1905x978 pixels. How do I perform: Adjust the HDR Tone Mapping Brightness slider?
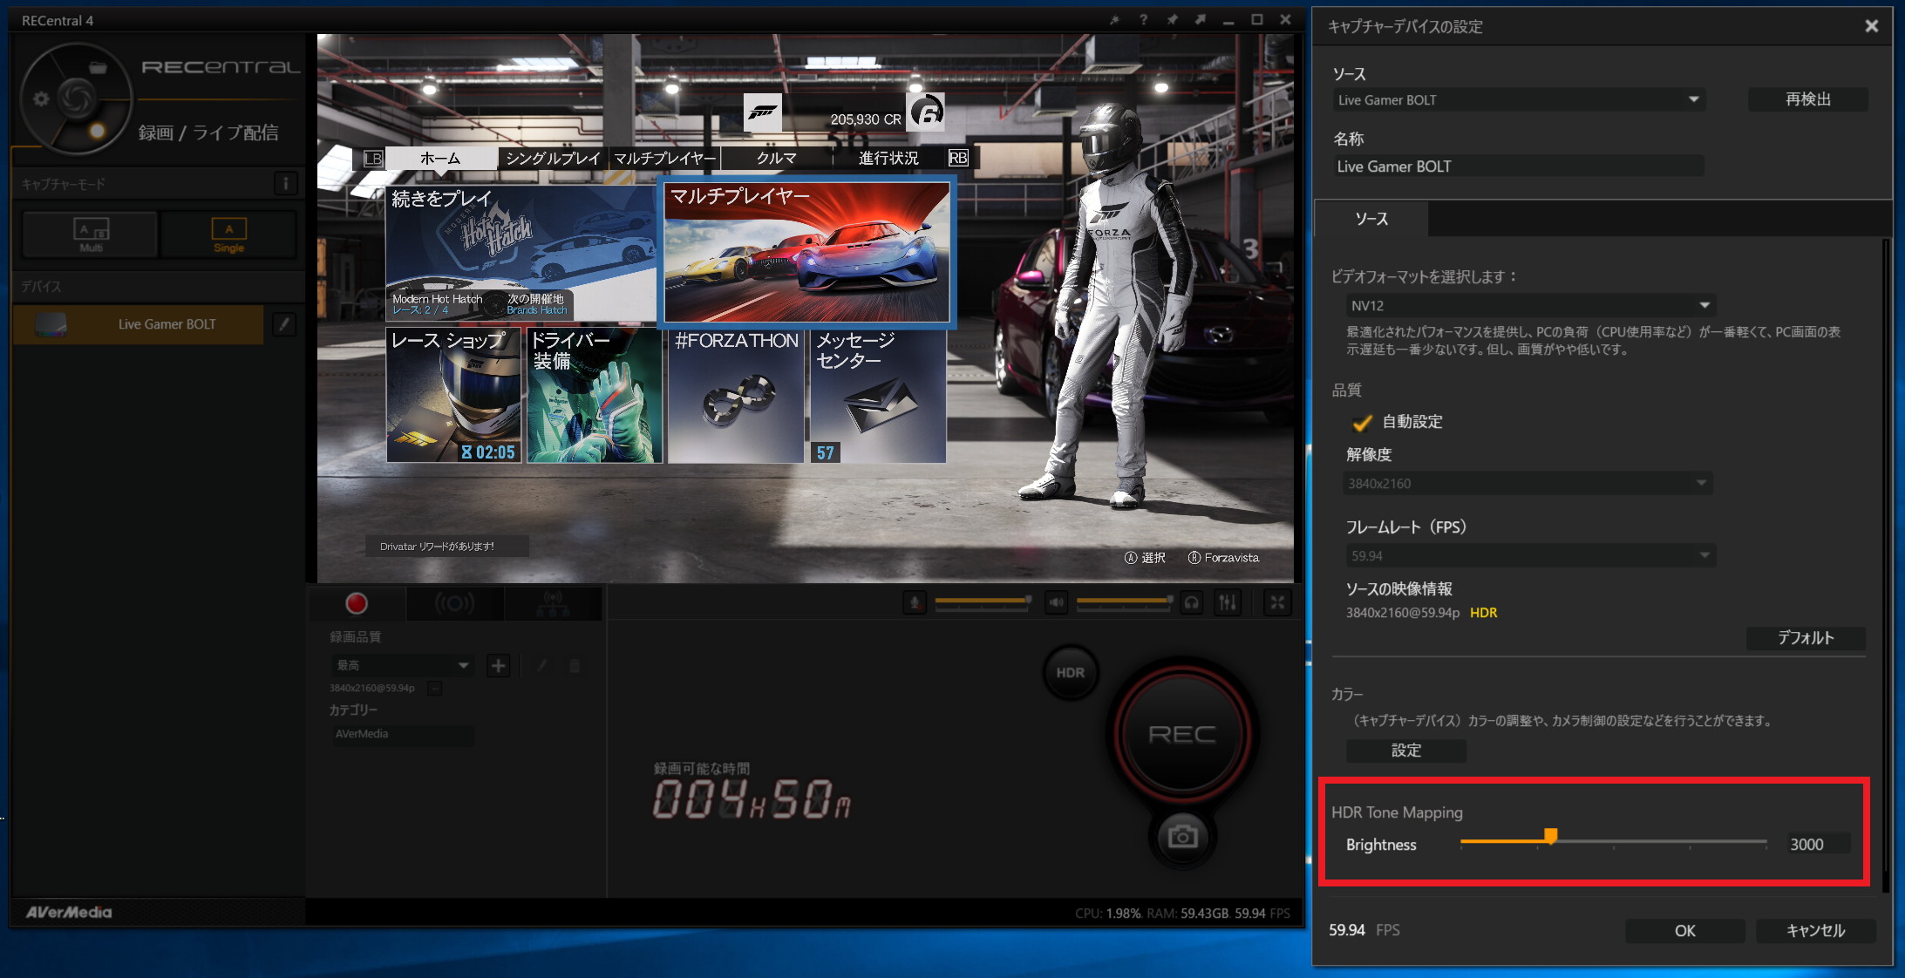(1613, 841)
